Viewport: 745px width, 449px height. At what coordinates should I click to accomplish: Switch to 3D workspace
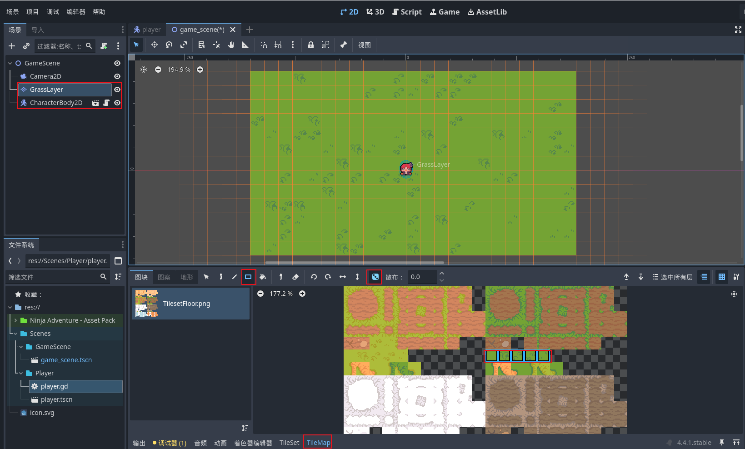point(375,12)
